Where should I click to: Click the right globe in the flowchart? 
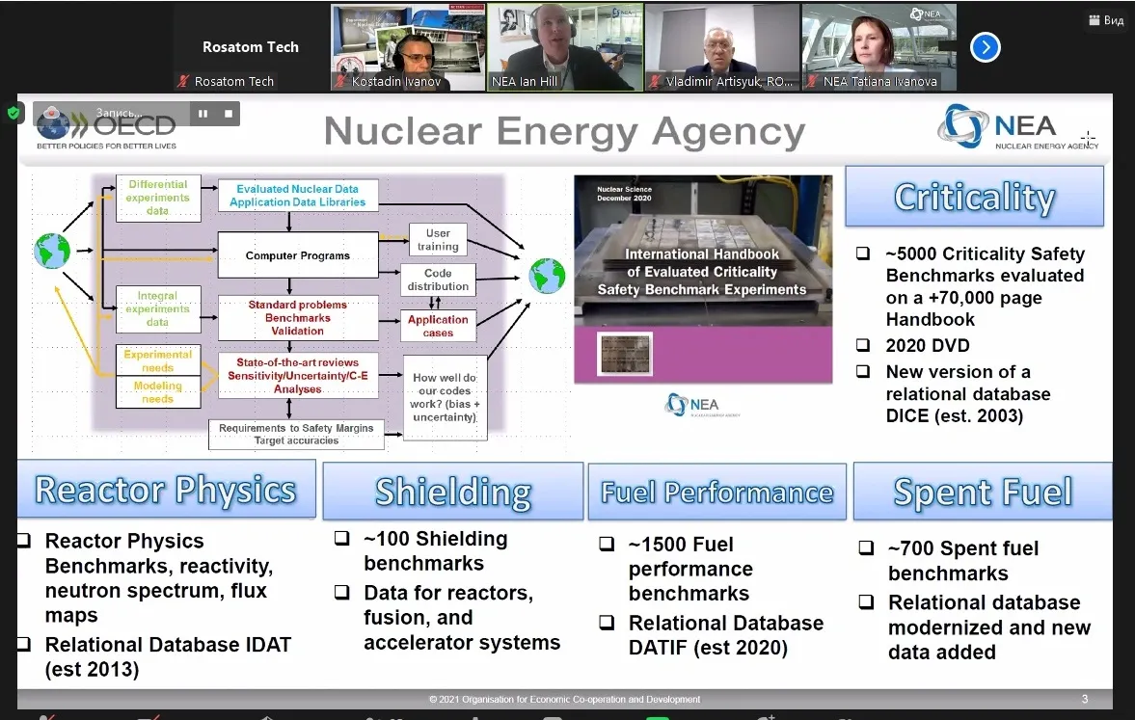(547, 276)
